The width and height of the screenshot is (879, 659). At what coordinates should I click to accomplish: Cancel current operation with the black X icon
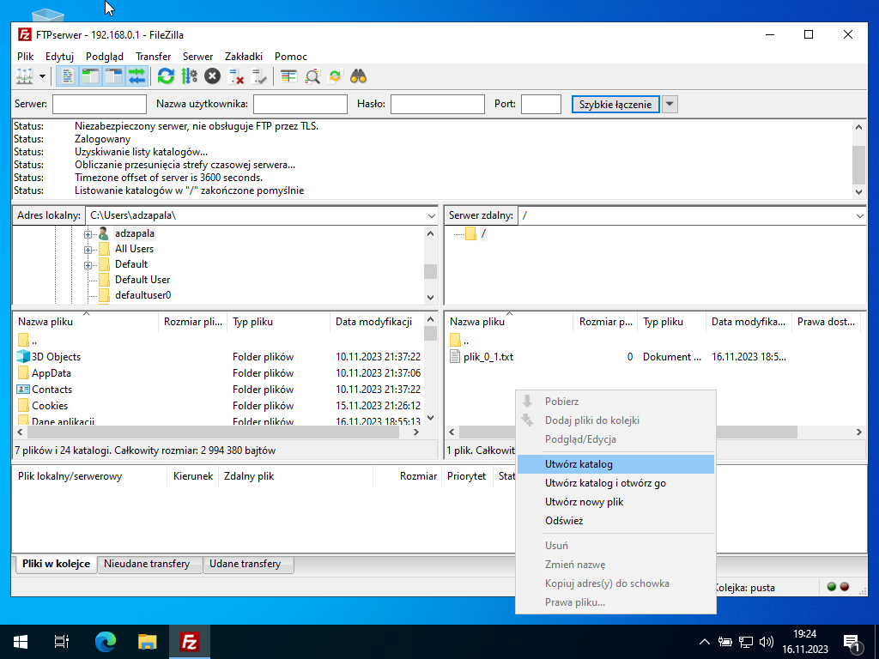(x=213, y=76)
